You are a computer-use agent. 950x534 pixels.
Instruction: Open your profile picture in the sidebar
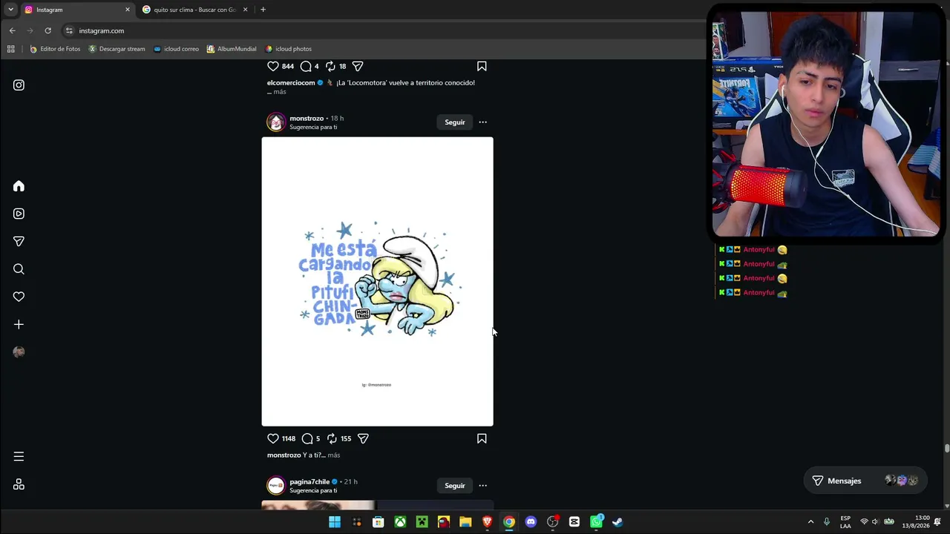pos(19,352)
